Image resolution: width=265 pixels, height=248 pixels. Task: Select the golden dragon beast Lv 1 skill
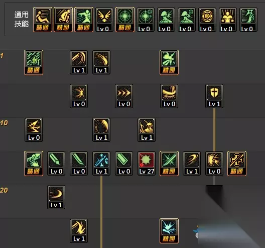coord(147,130)
